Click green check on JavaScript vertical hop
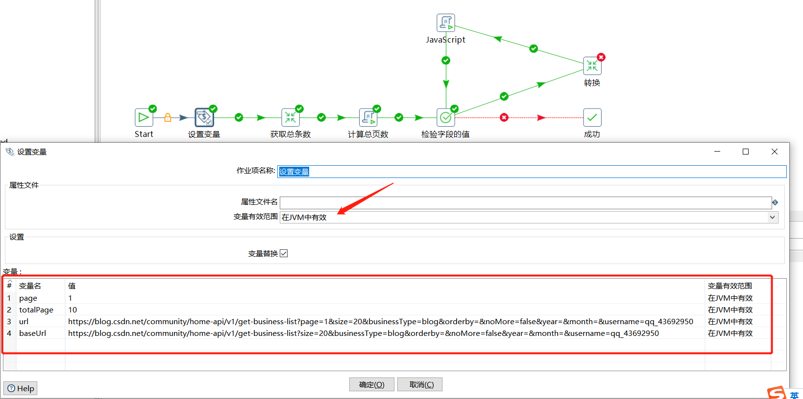This screenshot has width=803, height=399. (x=446, y=61)
